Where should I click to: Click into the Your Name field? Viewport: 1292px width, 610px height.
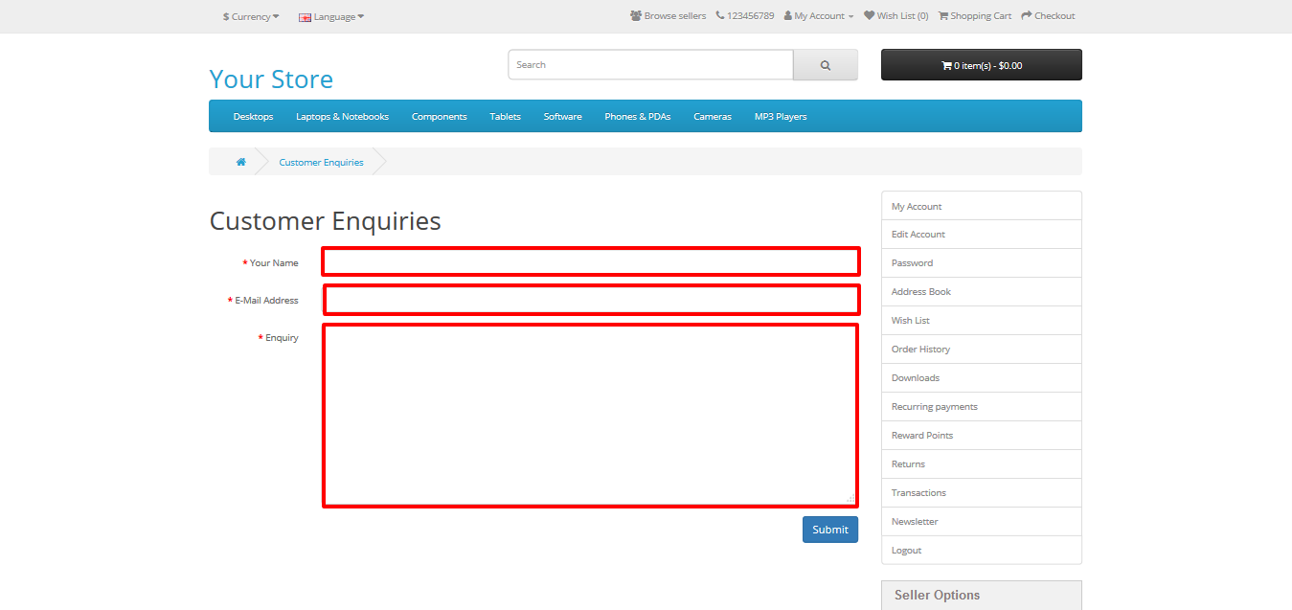[590, 261]
